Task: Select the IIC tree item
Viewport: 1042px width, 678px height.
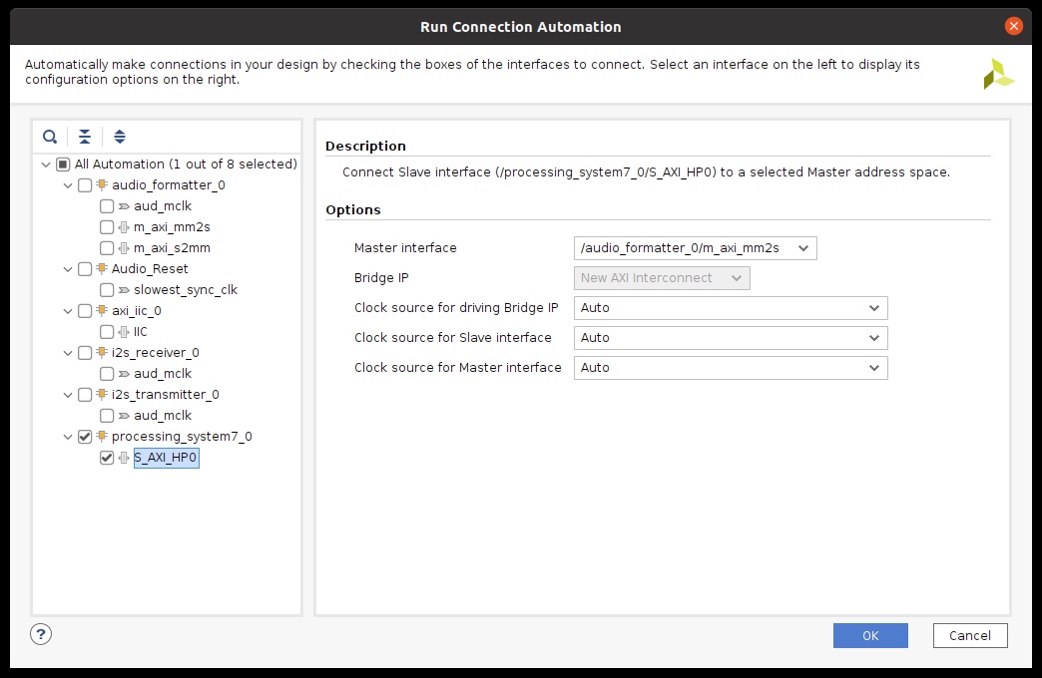Action: (140, 331)
